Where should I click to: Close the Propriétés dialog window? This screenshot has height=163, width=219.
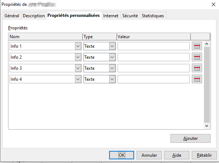213,4
